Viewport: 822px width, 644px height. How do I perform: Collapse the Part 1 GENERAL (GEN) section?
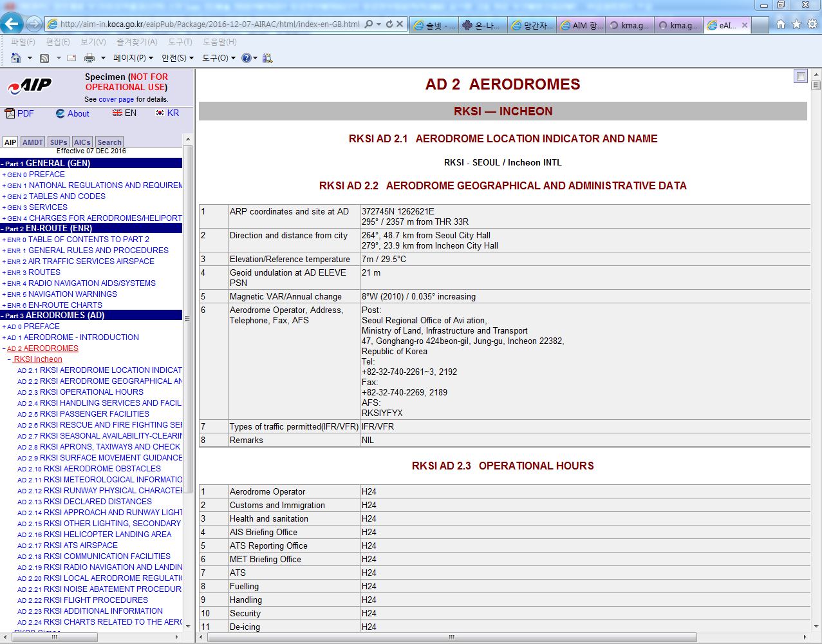pyautogui.click(x=3, y=164)
